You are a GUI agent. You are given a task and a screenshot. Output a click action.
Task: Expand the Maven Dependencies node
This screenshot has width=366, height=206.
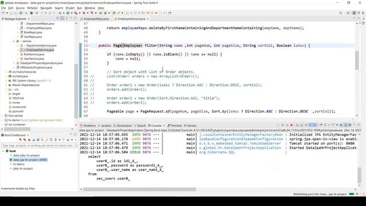click(6, 85)
